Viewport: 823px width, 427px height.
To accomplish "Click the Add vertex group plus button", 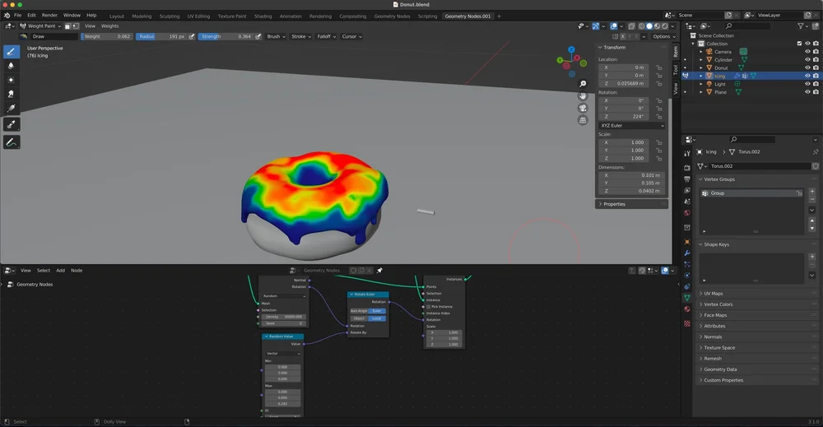I will point(812,192).
